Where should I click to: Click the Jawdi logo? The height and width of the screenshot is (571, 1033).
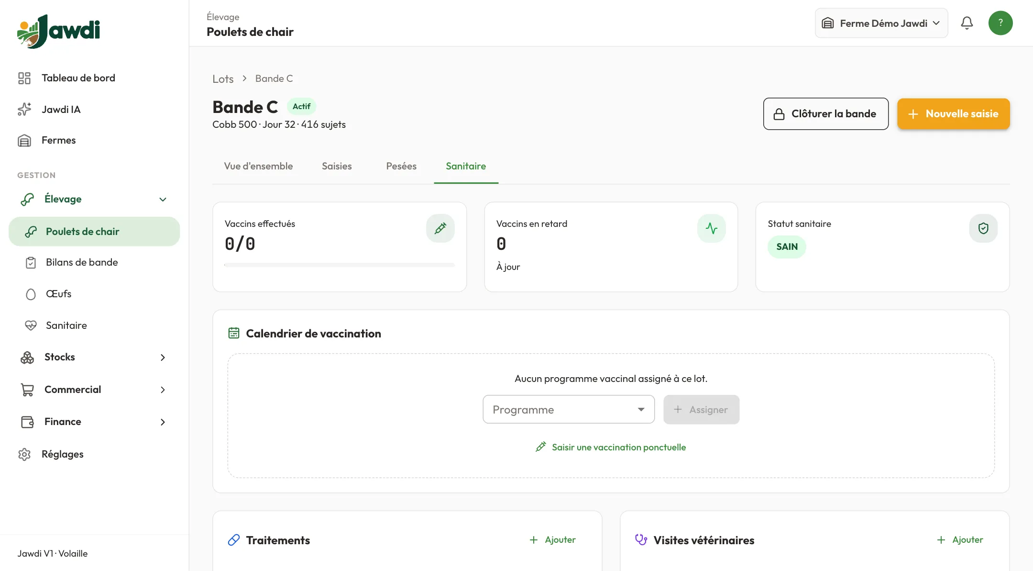pos(58,31)
